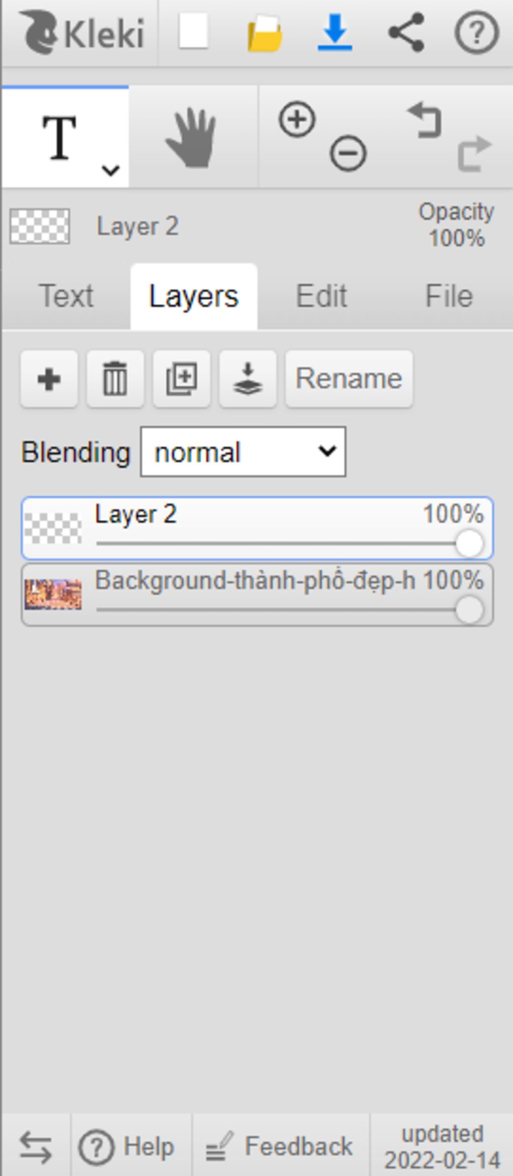Open the Blending mode dropdown
Viewport: 513px width, 1176px height.
243,452
